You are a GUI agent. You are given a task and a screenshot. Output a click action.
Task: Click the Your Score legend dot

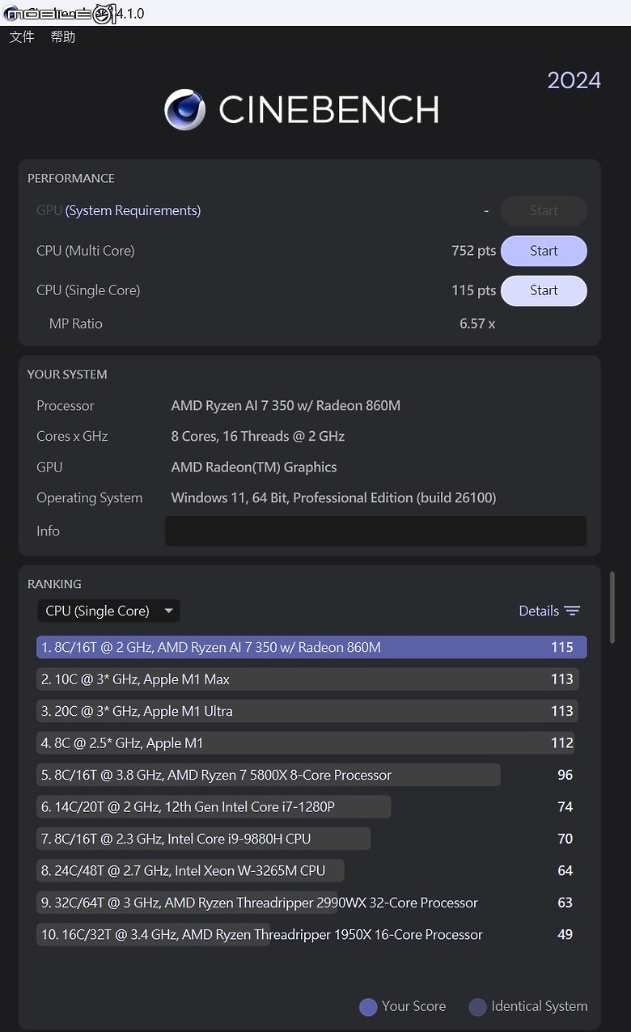point(368,1007)
